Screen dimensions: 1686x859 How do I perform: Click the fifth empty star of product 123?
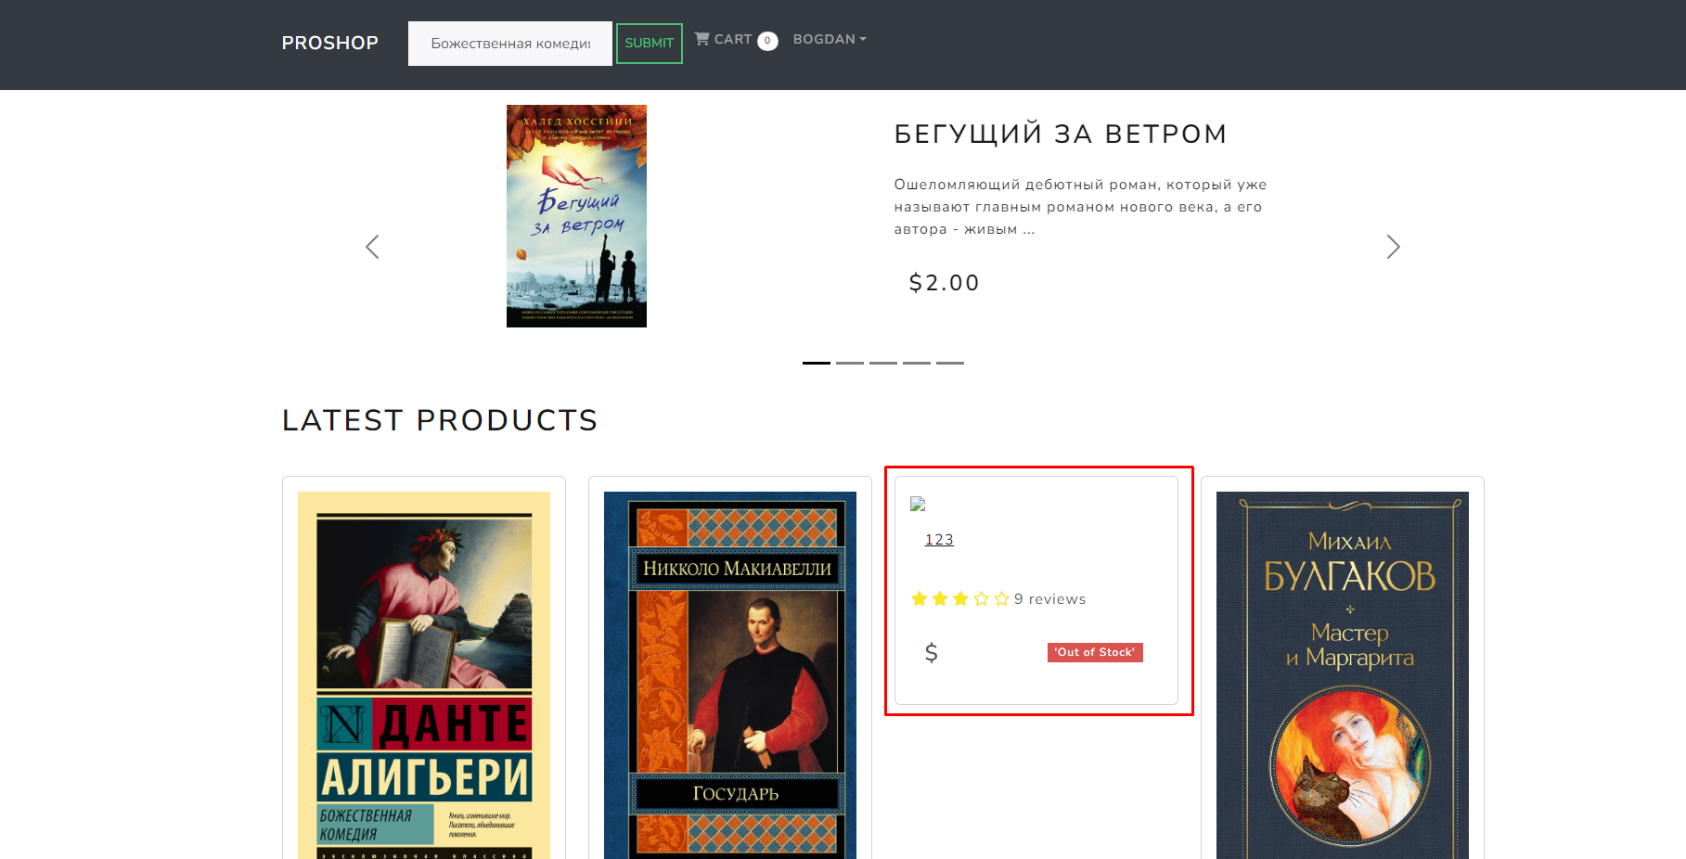coord(1001,599)
